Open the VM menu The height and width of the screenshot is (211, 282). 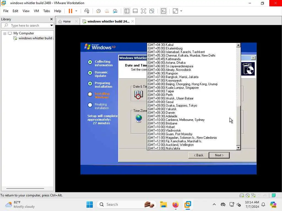click(x=36, y=11)
